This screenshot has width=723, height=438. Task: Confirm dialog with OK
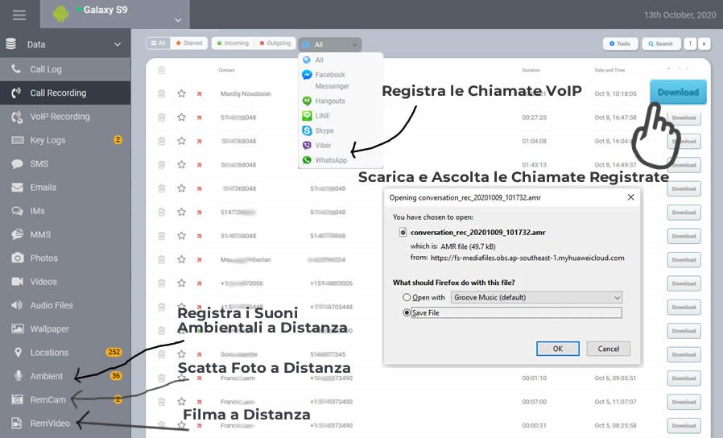557,349
